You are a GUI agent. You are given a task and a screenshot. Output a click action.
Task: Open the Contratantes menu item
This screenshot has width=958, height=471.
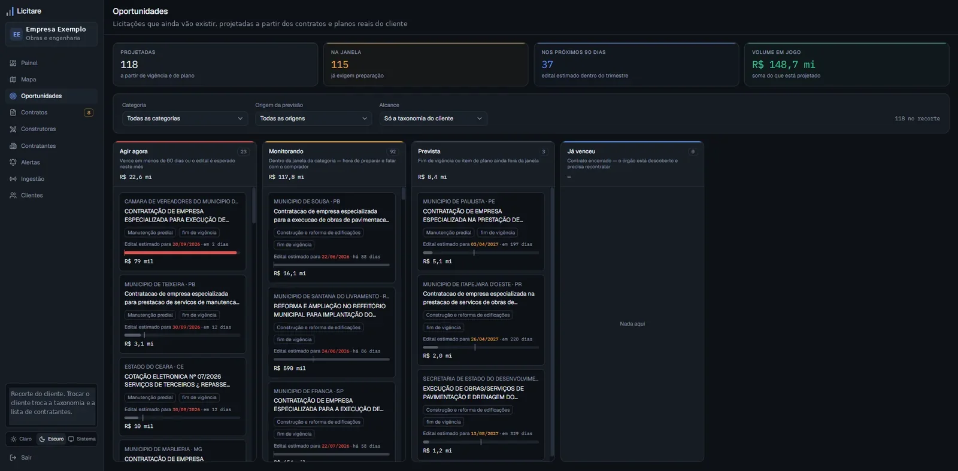click(x=51, y=146)
